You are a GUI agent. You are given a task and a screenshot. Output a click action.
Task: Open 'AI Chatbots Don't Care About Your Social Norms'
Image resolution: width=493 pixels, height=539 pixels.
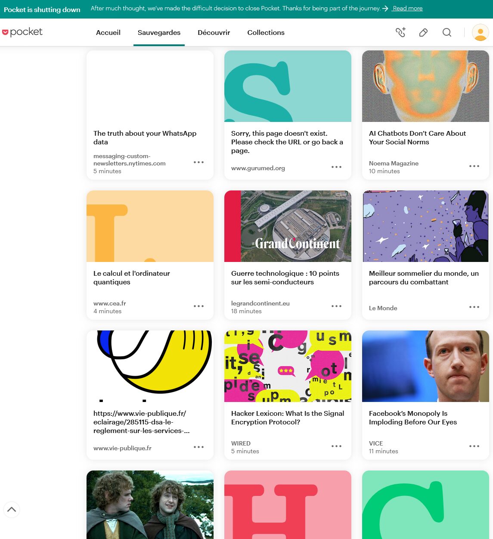point(417,138)
